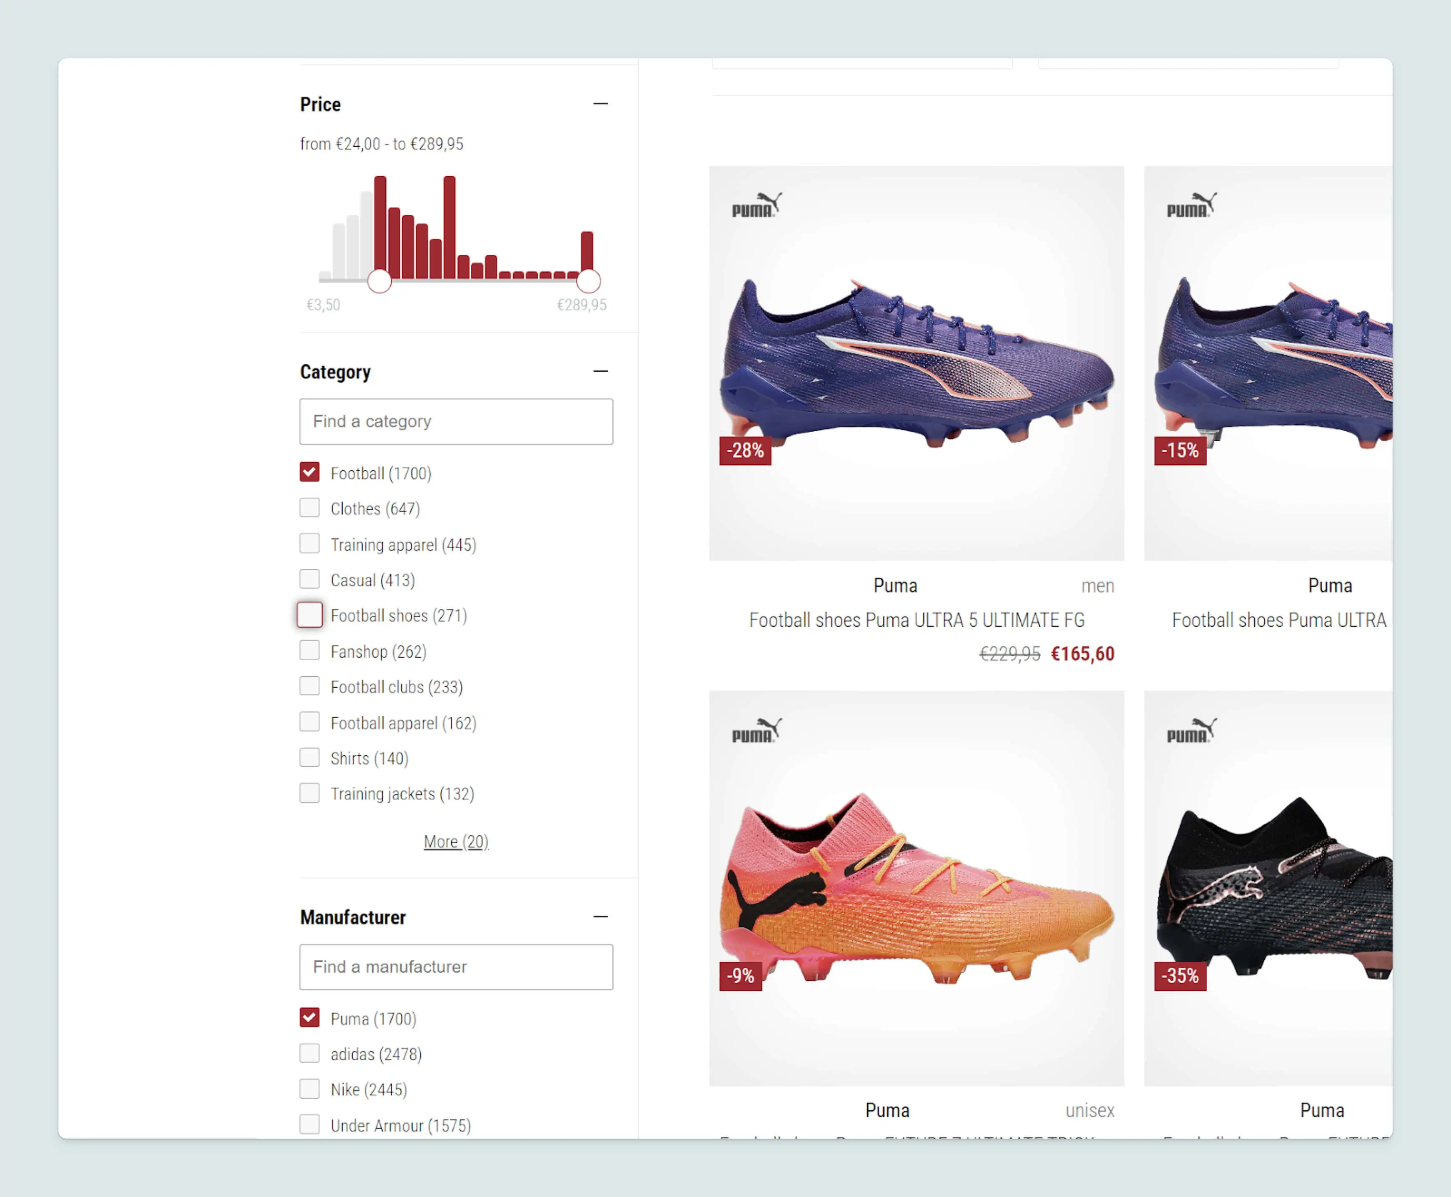
Task: Enable the adidas manufacturer filter
Action: (x=310, y=1054)
